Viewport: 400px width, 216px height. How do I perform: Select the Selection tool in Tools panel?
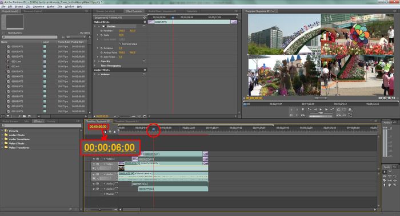tap(385, 172)
